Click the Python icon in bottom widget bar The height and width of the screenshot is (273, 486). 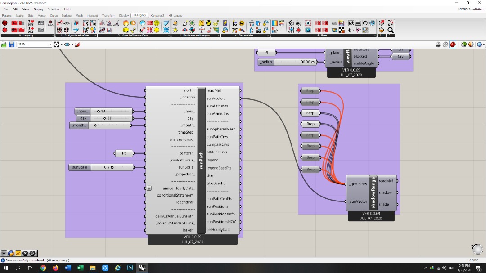coord(11,253)
